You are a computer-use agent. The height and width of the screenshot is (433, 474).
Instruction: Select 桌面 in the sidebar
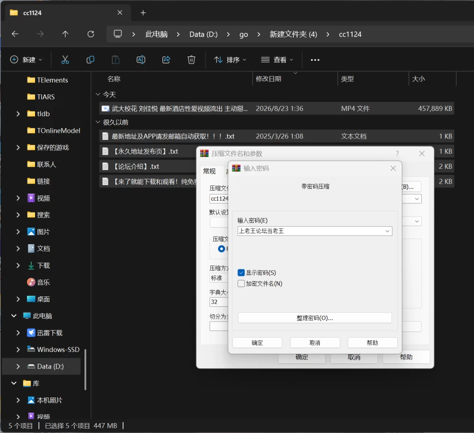pyautogui.click(x=43, y=299)
